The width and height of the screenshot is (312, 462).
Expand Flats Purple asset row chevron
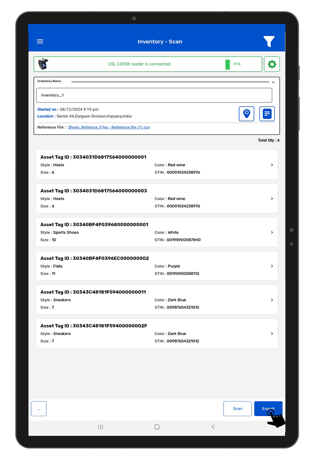coord(272,266)
